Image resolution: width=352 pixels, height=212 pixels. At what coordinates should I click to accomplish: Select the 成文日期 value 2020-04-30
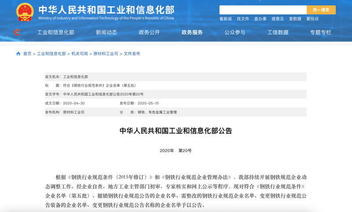click(x=74, y=103)
